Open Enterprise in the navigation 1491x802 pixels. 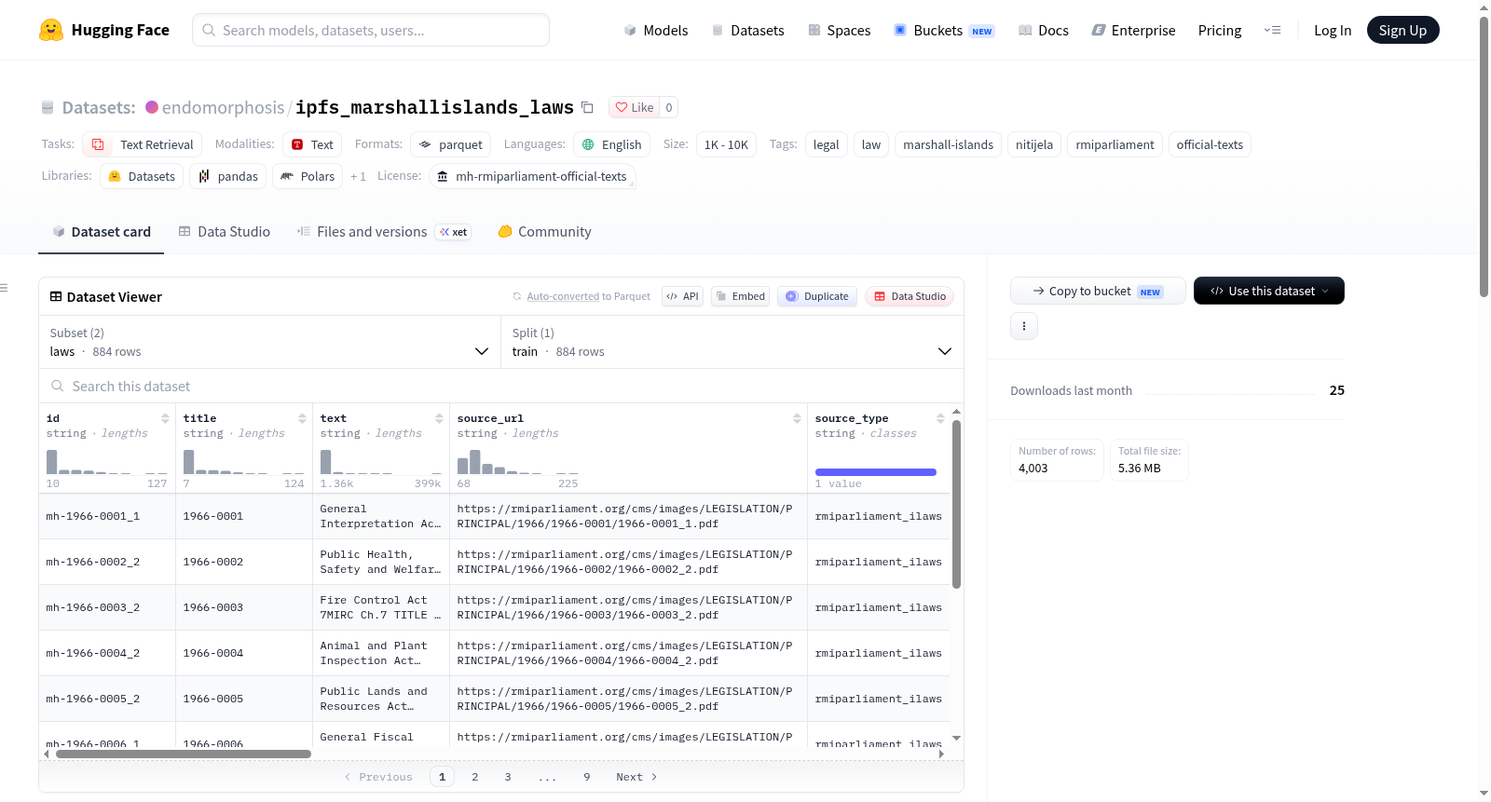coord(1134,30)
